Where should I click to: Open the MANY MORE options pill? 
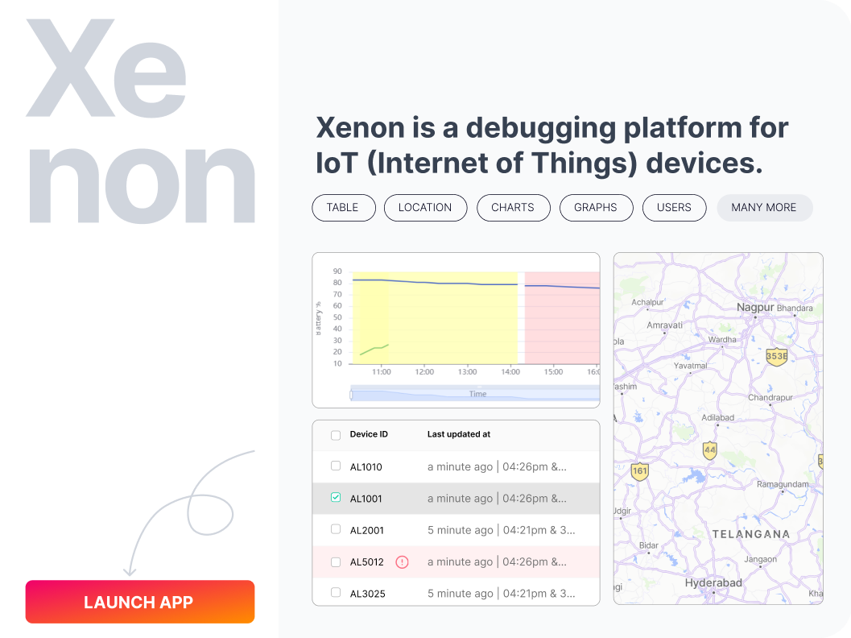(764, 207)
